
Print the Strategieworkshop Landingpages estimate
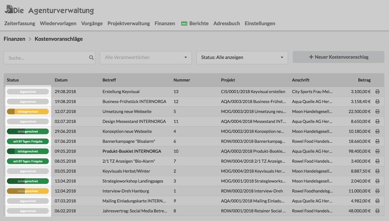pyautogui.click(x=377, y=181)
